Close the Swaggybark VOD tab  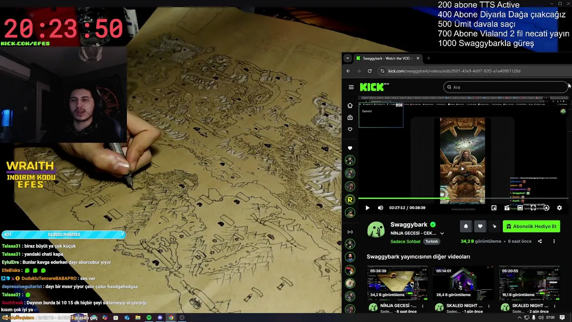click(x=418, y=58)
